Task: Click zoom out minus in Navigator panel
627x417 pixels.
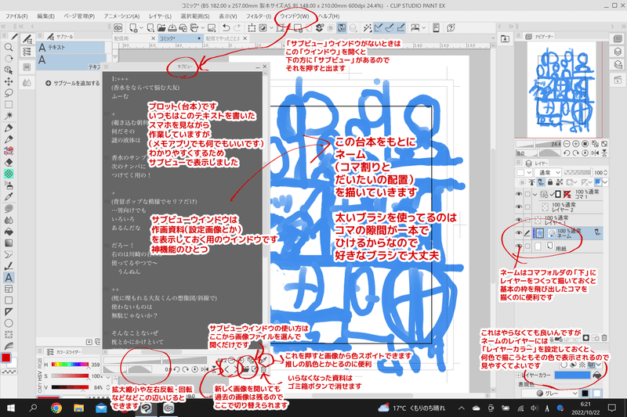Action: (x=567, y=144)
